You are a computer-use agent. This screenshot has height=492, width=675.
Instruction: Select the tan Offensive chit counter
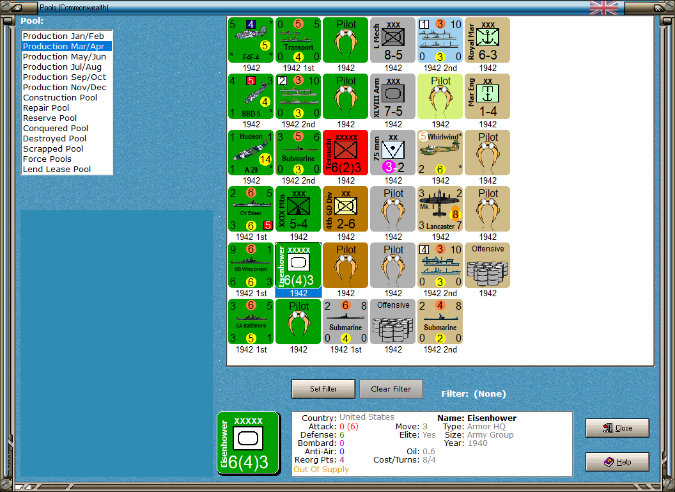(x=488, y=266)
